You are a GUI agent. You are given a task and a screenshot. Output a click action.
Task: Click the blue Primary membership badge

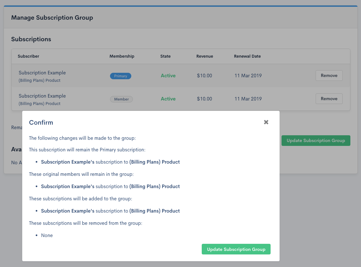coord(121,76)
